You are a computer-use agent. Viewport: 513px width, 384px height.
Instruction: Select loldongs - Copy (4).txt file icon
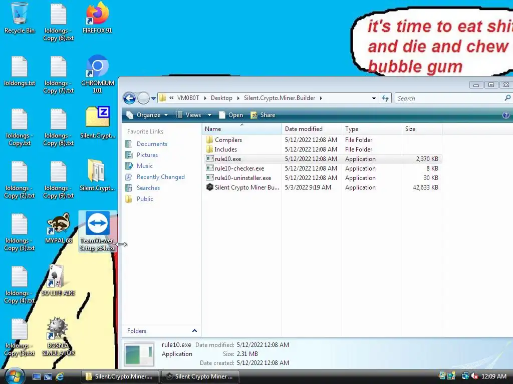[20, 284]
